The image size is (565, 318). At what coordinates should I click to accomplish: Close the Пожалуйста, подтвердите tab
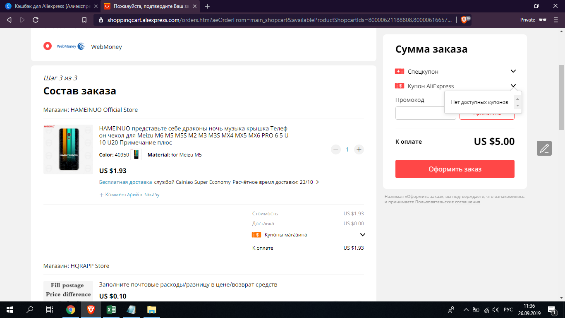[x=196, y=6]
